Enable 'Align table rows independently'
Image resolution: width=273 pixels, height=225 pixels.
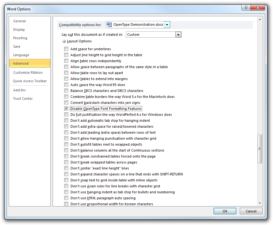coord(66,61)
